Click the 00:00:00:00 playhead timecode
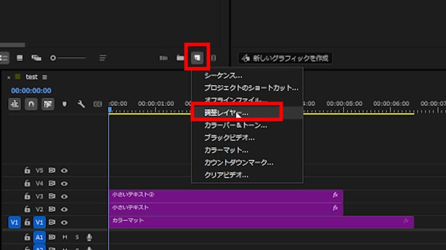 [31, 91]
